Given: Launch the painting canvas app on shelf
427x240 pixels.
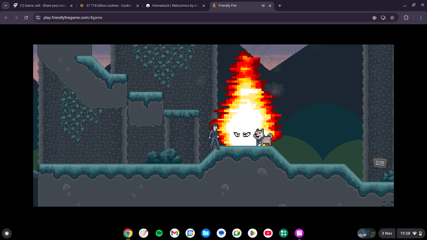Looking at the screenshot, I should point(143,233).
